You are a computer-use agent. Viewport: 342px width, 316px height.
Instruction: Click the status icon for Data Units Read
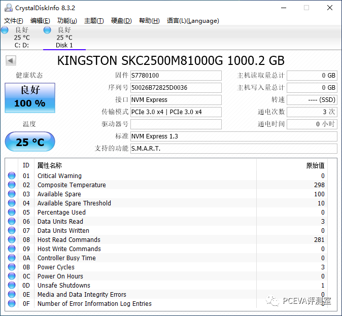tap(12, 221)
